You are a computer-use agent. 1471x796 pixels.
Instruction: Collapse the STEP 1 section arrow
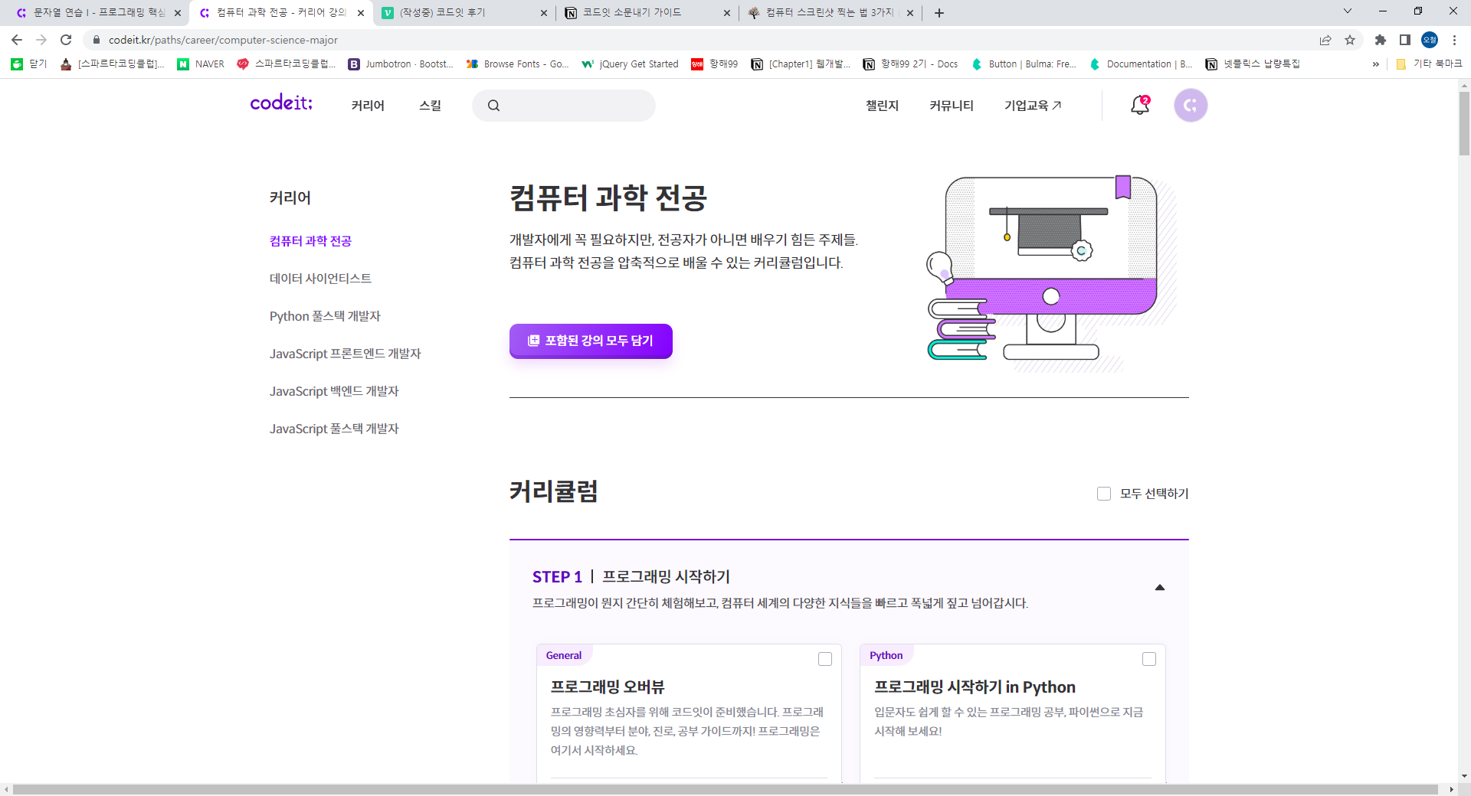tap(1160, 588)
